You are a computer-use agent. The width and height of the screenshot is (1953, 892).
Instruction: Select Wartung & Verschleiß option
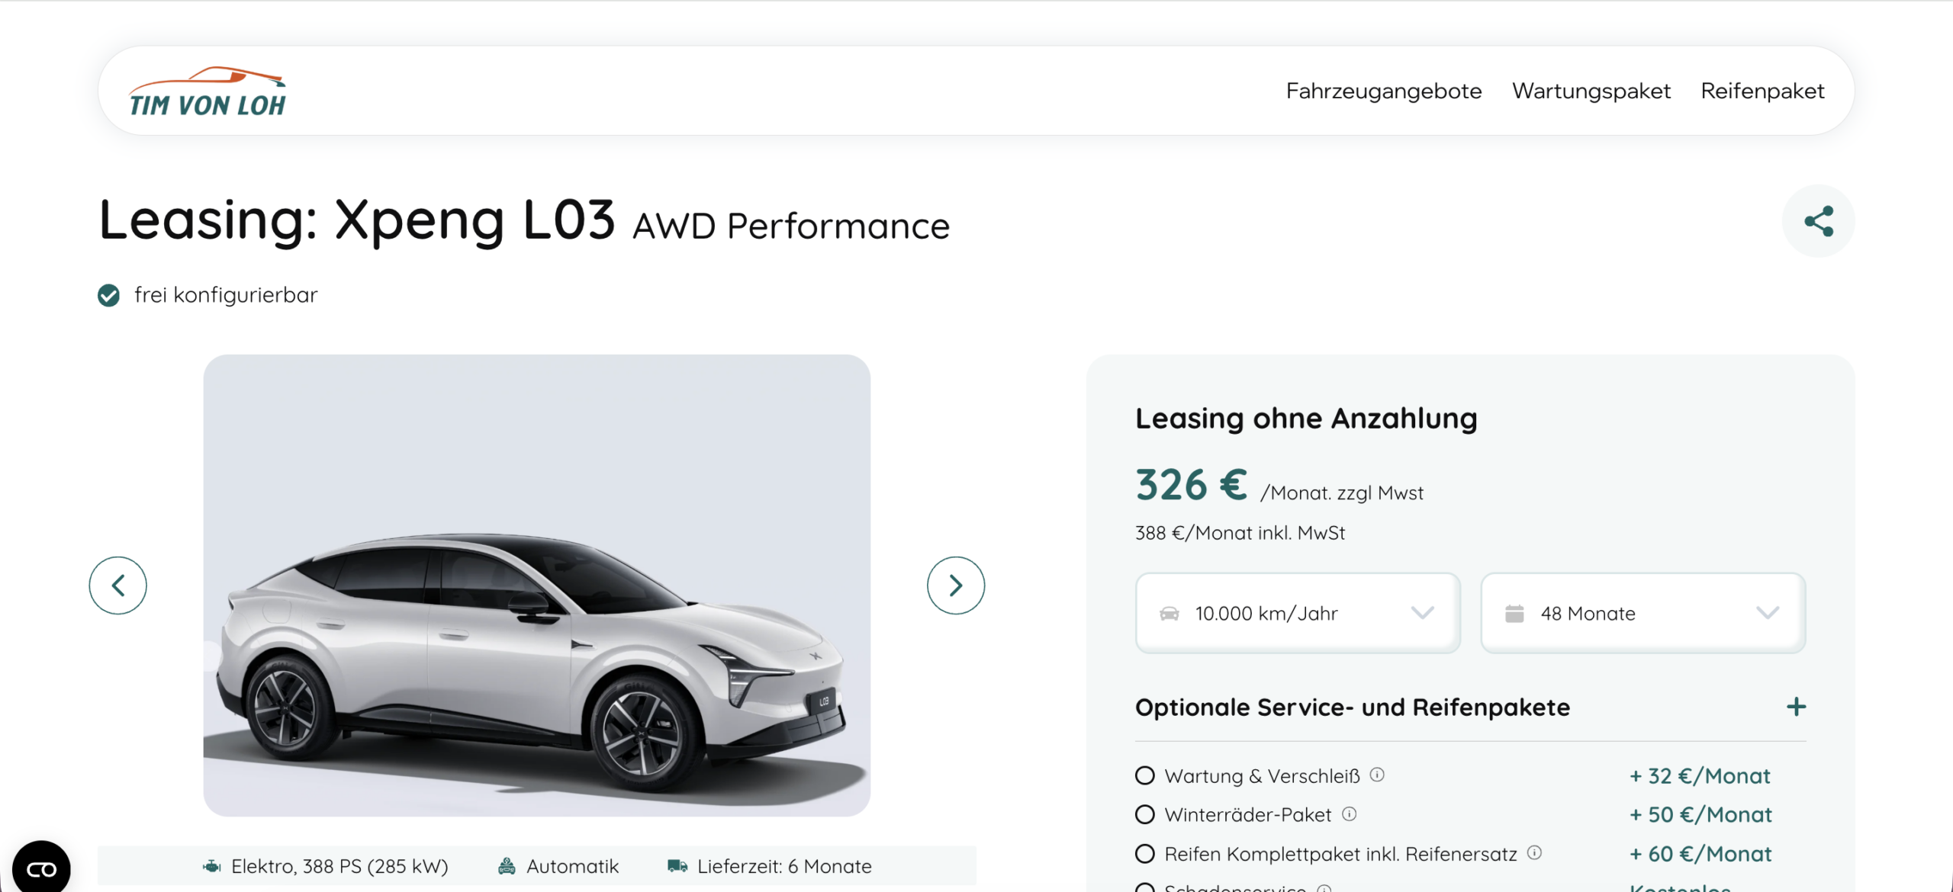point(1144,775)
